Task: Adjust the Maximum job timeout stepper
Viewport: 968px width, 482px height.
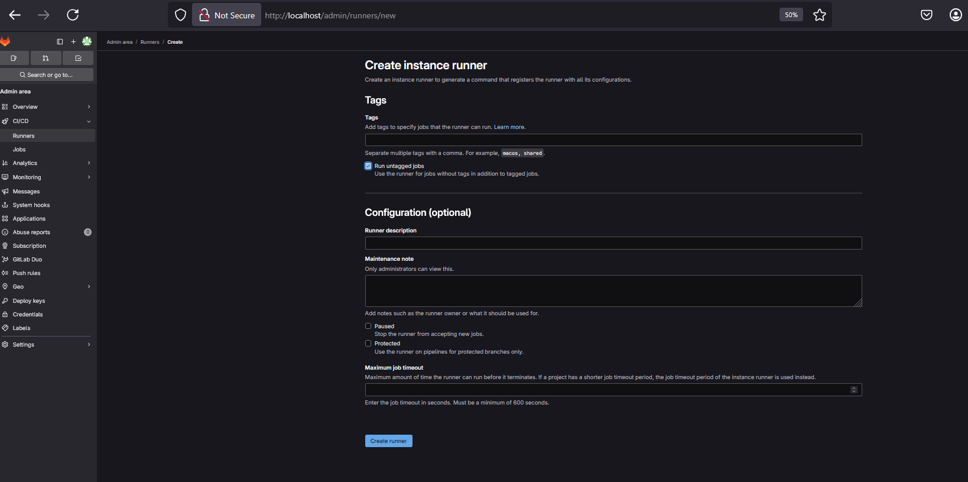Action: (x=853, y=390)
